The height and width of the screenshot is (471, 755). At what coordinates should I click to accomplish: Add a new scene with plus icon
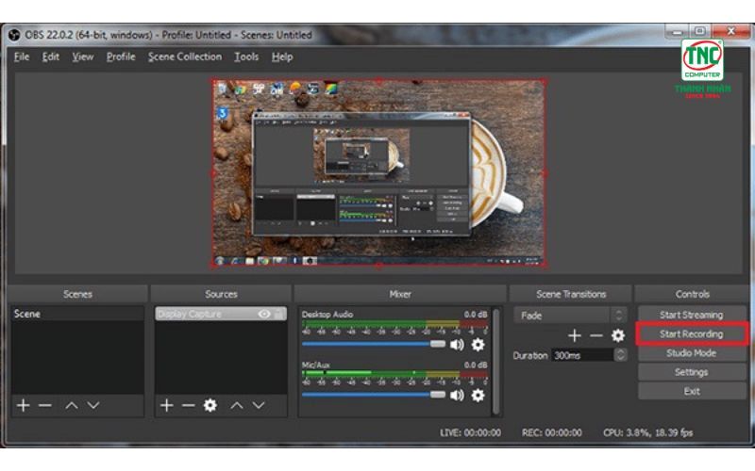point(23,405)
